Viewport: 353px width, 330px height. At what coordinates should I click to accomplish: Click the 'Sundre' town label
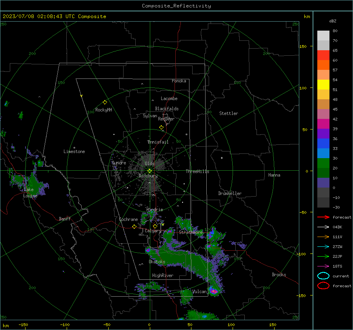click(119, 163)
